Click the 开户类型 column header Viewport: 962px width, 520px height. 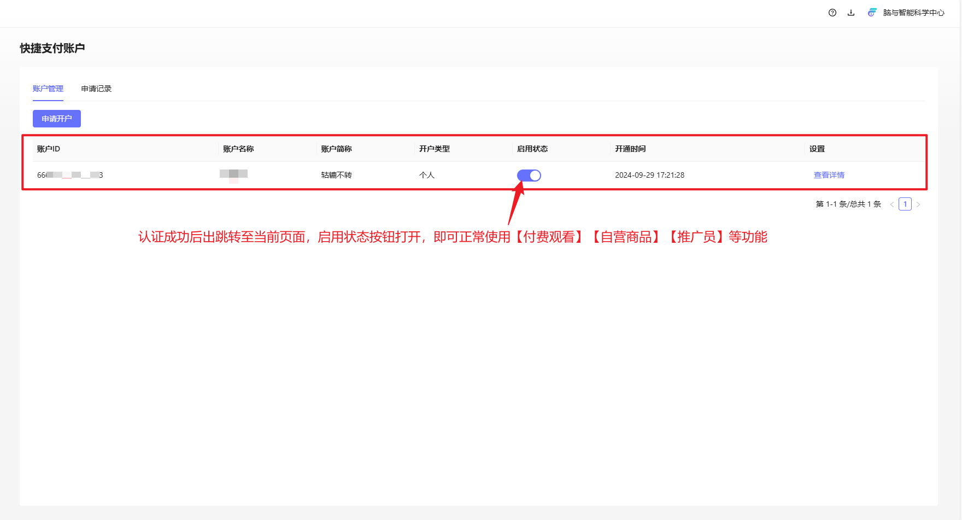tap(434, 149)
